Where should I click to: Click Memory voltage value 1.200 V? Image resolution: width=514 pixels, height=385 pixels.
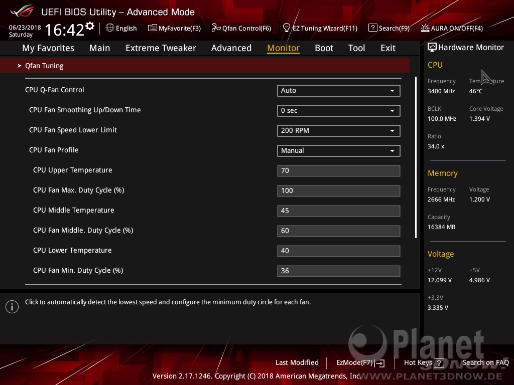click(x=479, y=200)
